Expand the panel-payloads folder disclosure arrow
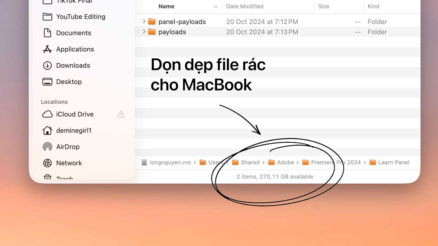Viewport: 438px width, 246px height. [x=144, y=22]
